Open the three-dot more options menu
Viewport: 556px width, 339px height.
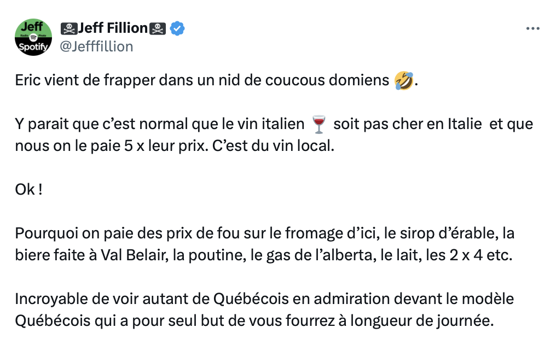(532, 28)
